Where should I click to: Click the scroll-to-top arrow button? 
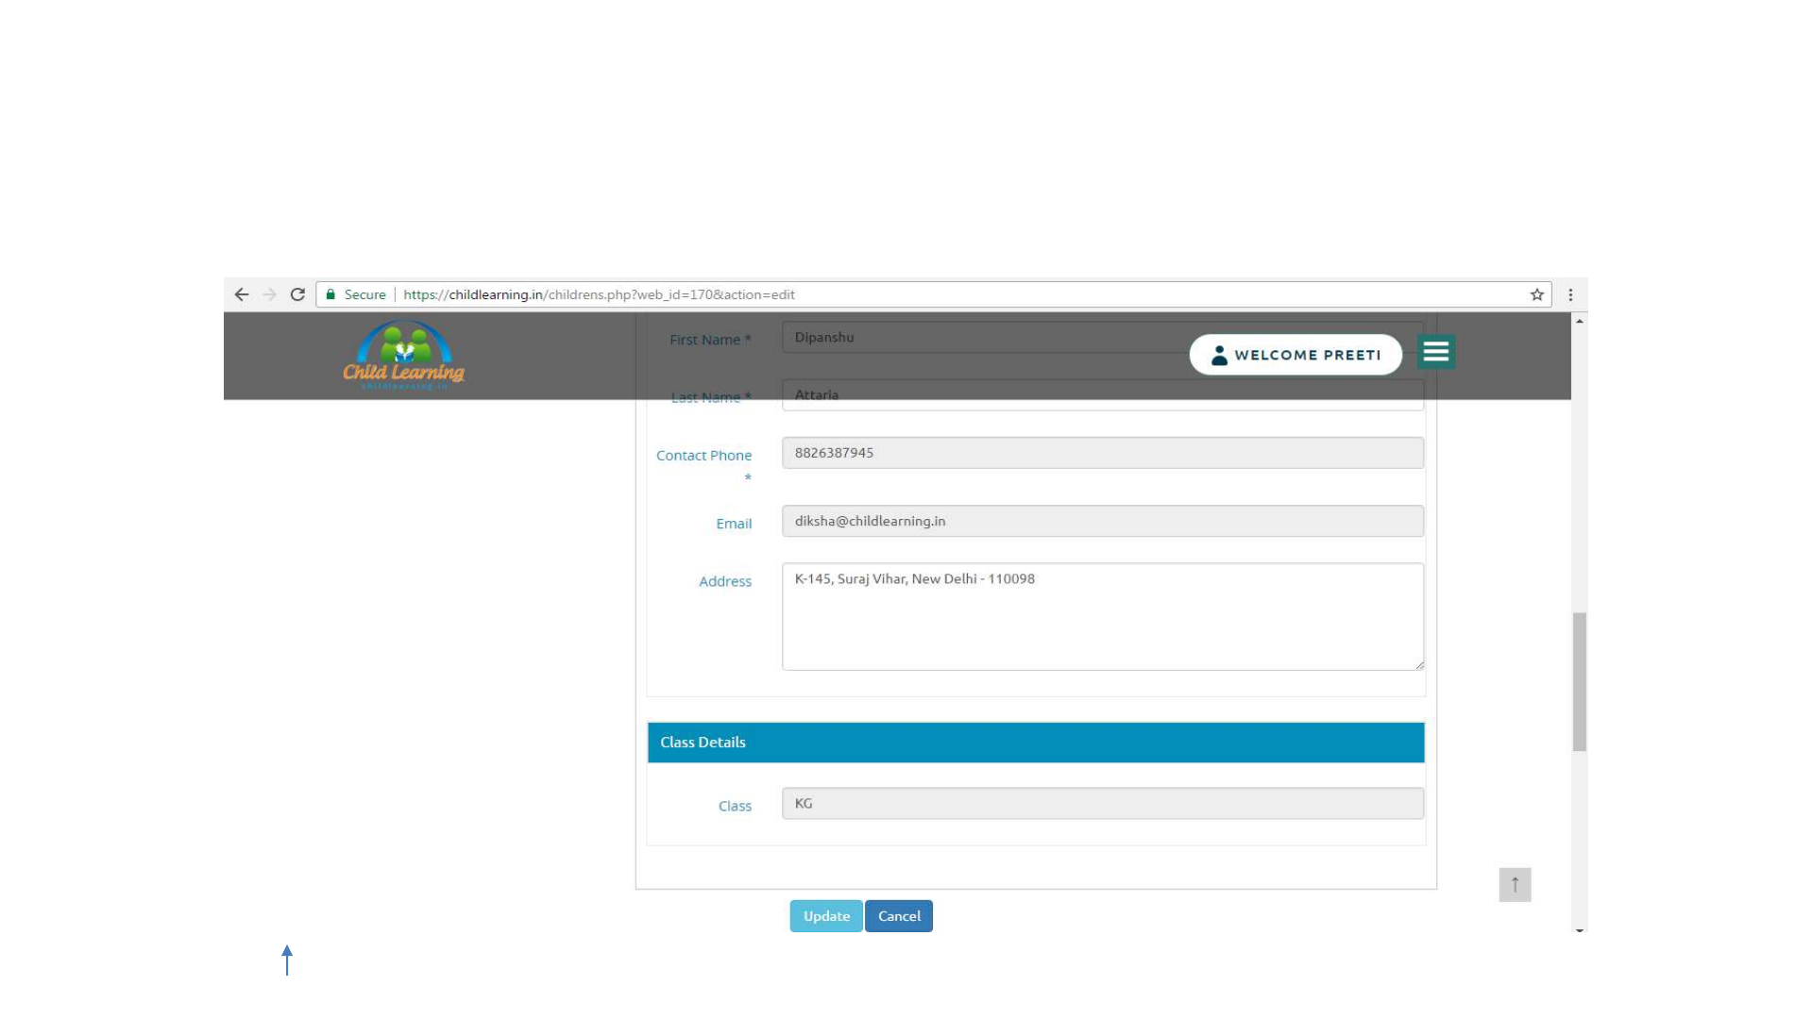tap(1515, 885)
